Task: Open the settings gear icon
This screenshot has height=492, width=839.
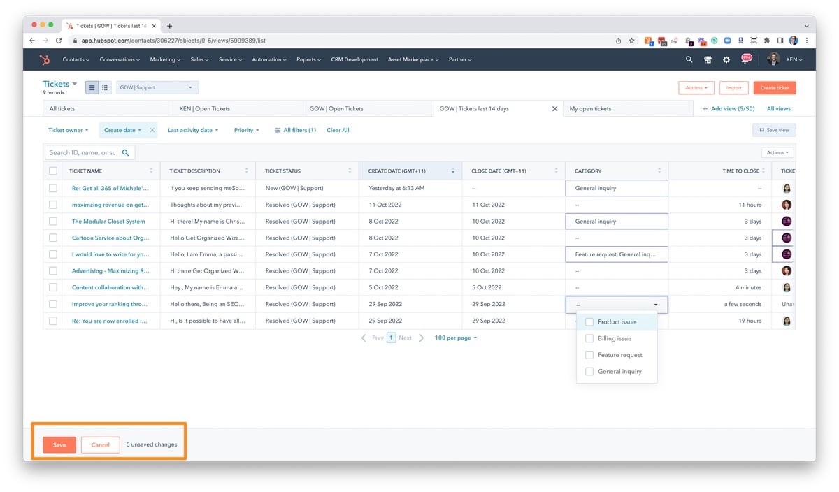Action: point(726,59)
